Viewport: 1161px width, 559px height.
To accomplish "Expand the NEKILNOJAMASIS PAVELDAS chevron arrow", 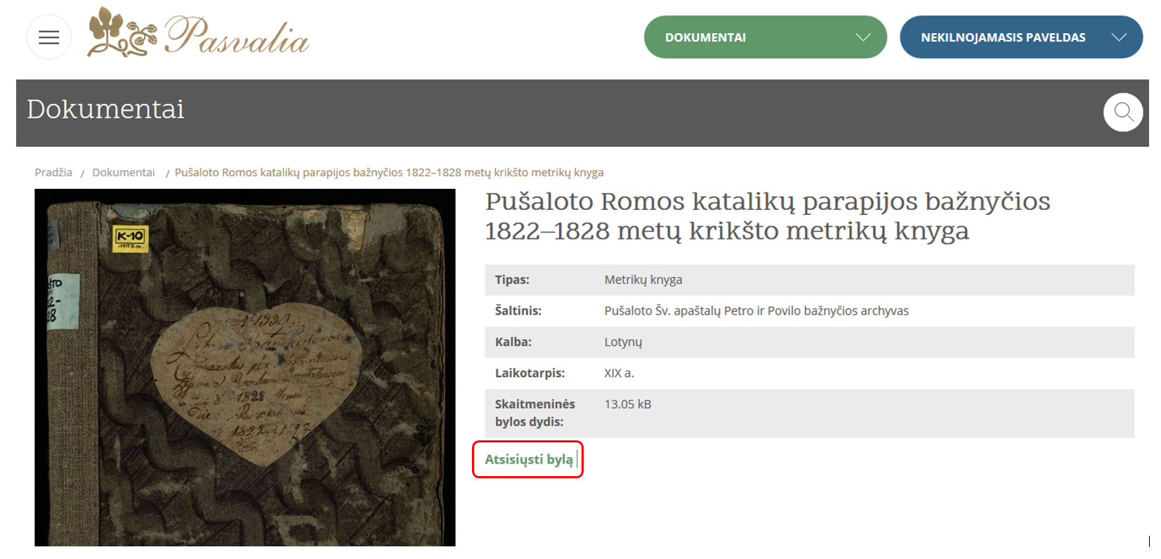I will pyautogui.click(x=1118, y=37).
